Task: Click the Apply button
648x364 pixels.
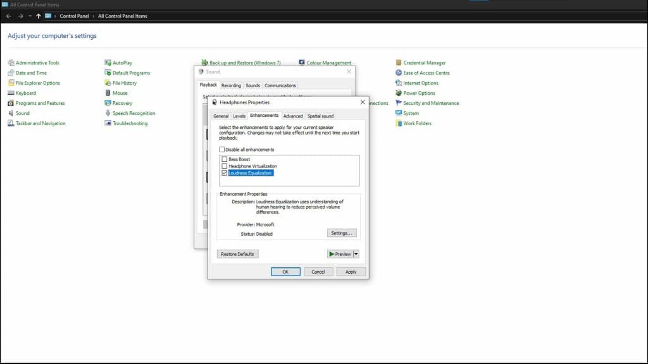Action: tap(351, 272)
